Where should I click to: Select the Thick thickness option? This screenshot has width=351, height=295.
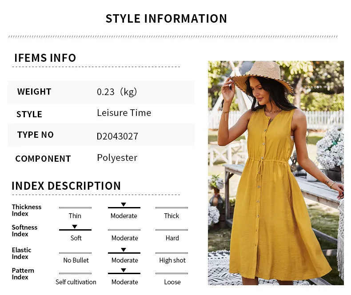click(x=172, y=216)
